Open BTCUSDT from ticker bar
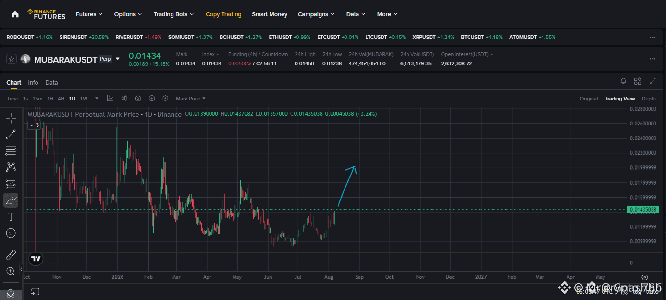The image size is (666, 300). [x=482, y=37]
